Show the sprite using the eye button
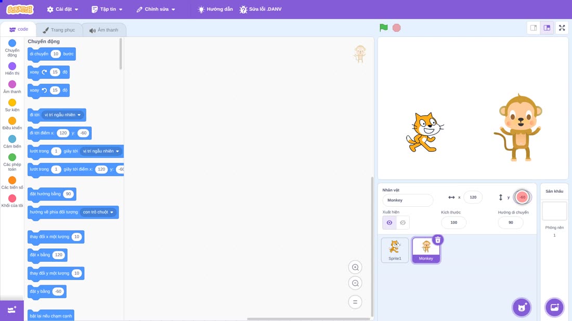Screen dimensions: 572x321 [389, 223]
